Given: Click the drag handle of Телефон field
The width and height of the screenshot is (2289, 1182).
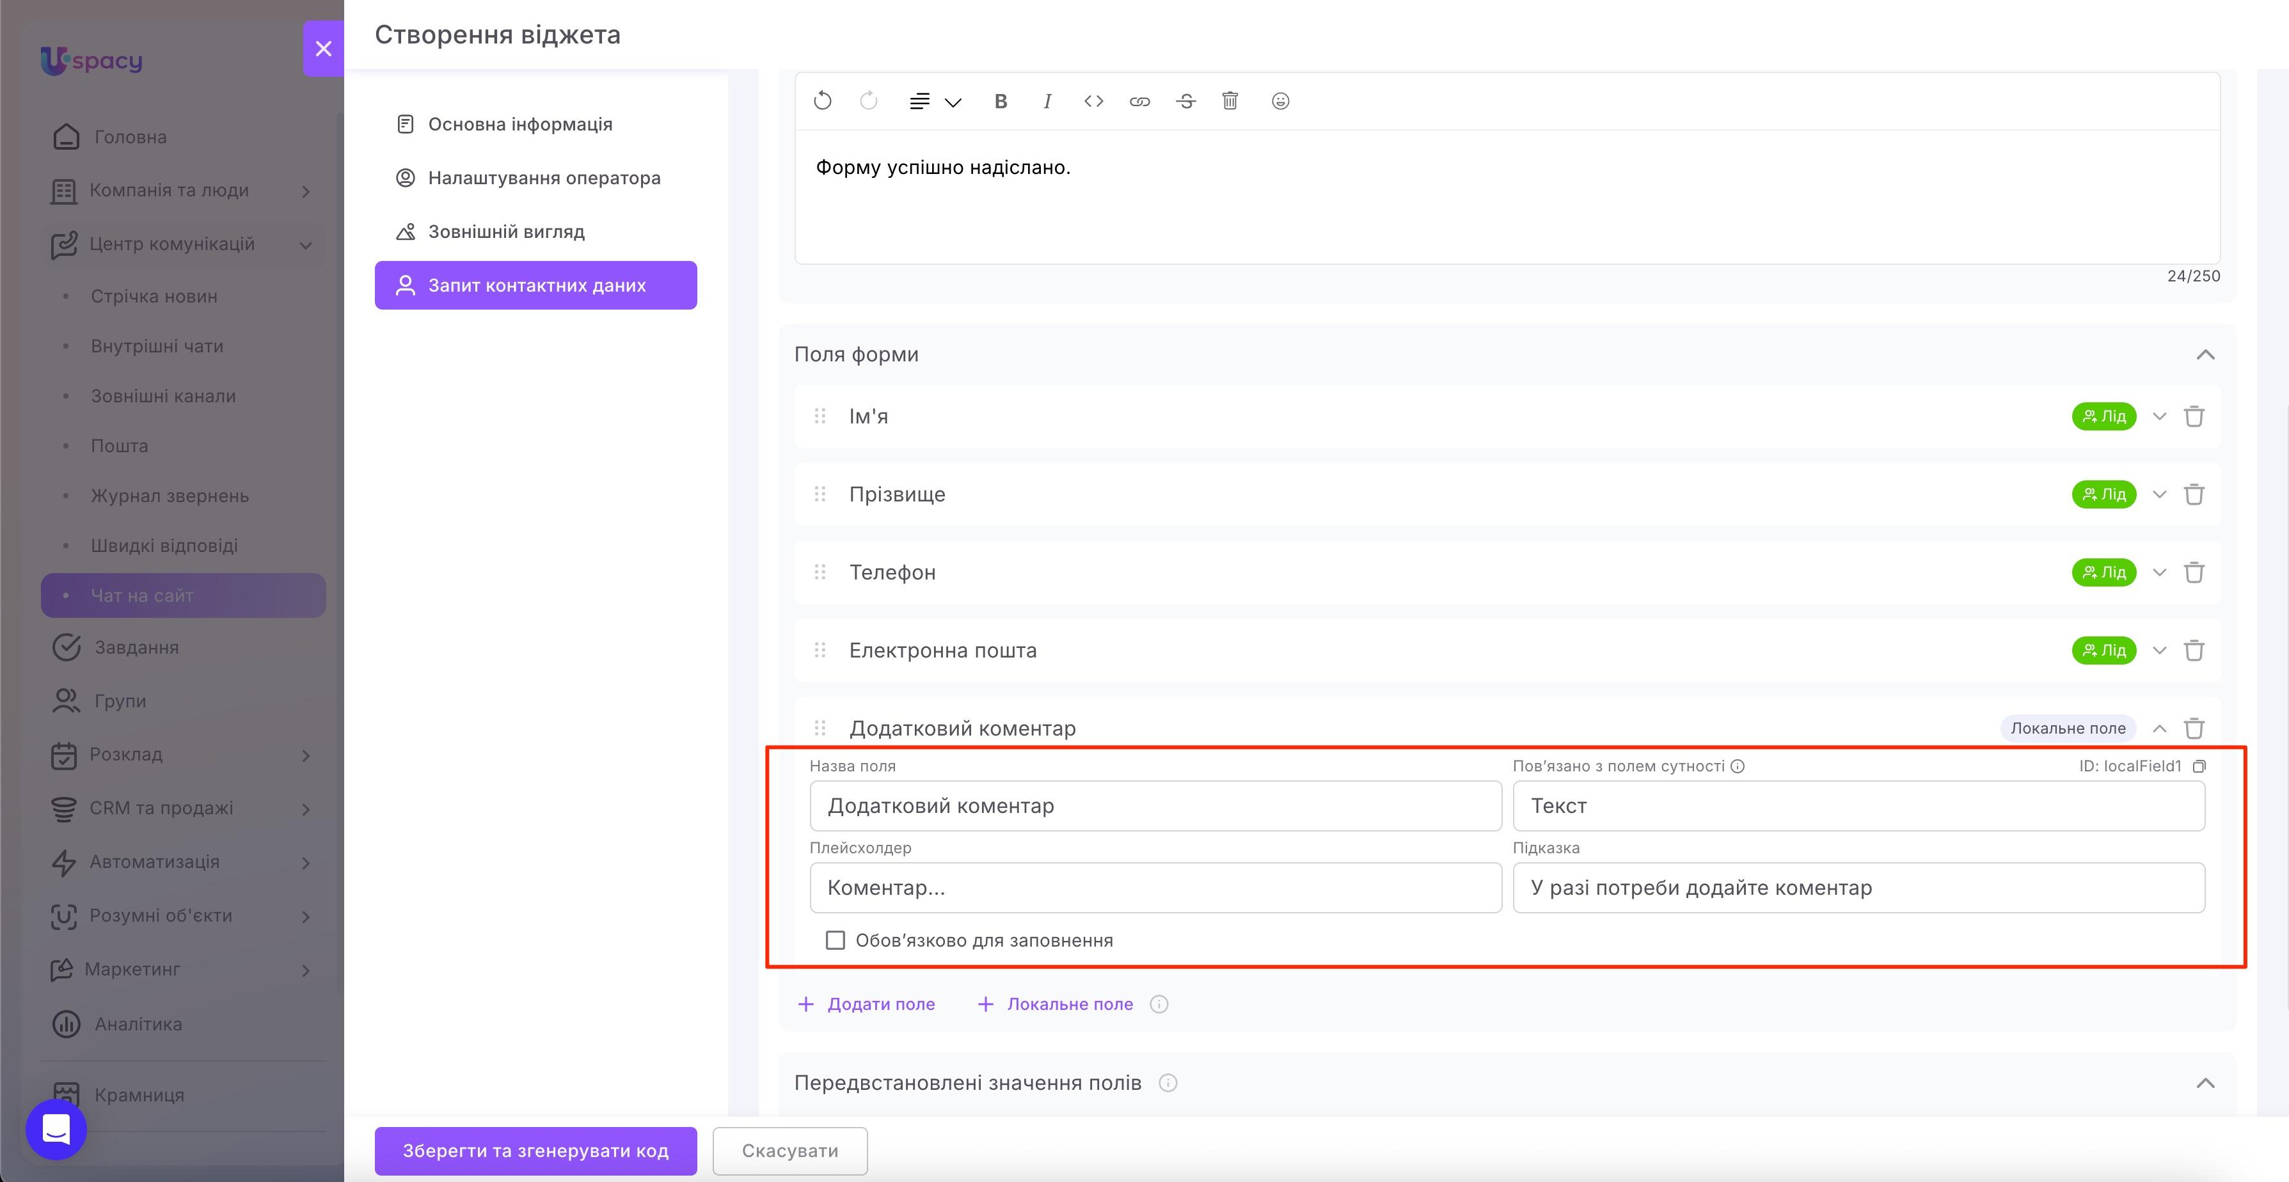Looking at the screenshot, I should pos(820,572).
